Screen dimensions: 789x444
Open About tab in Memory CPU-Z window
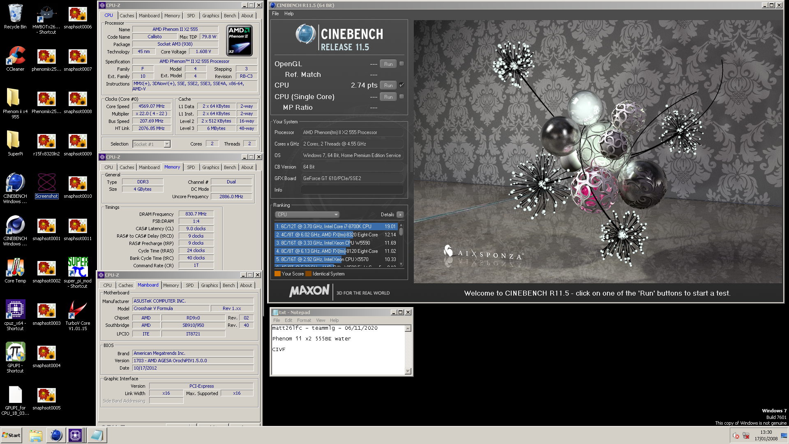[x=247, y=167]
